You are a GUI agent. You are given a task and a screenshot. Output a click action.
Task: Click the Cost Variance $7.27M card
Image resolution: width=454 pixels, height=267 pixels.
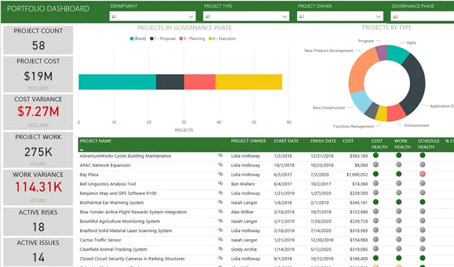(38, 112)
